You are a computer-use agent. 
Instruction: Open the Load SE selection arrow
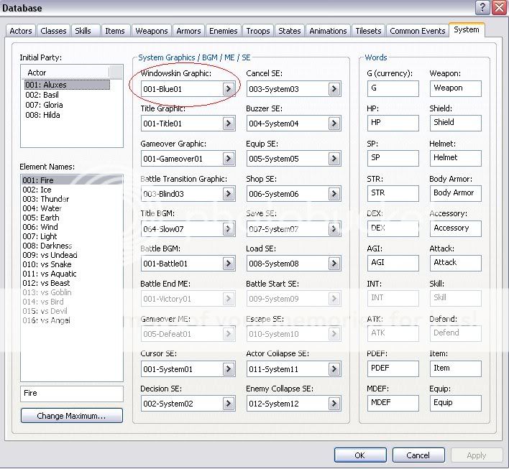coord(334,264)
